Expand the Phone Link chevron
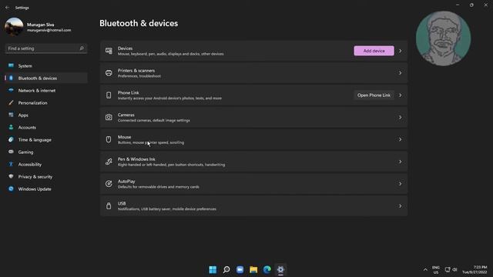The height and width of the screenshot is (277, 493). 401,95
